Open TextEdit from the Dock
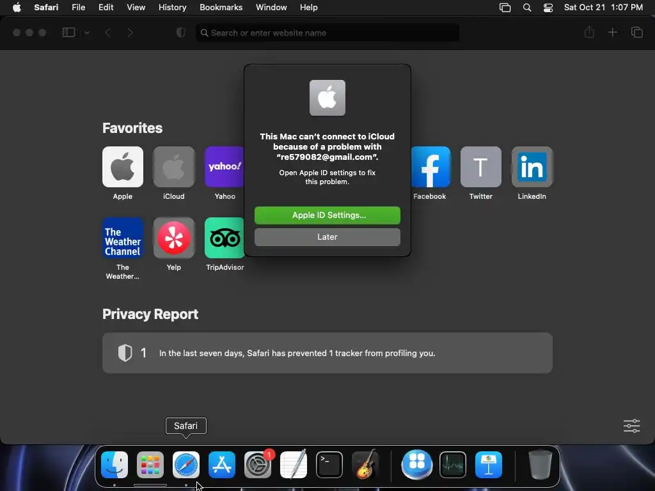This screenshot has height=491, width=655. (x=294, y=465)
